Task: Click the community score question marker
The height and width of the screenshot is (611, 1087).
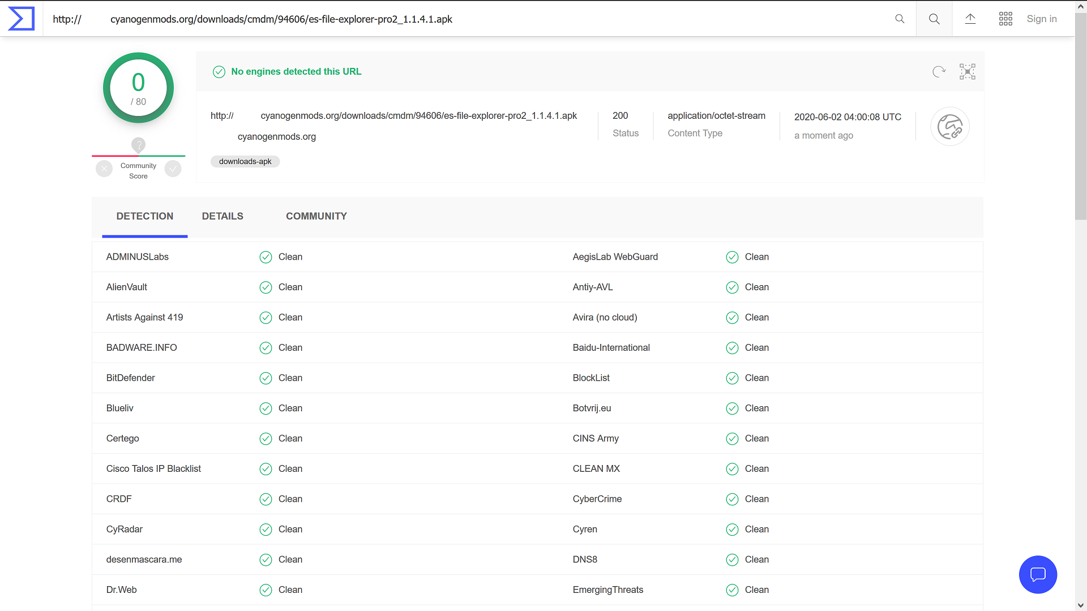Action: (138, 145)
